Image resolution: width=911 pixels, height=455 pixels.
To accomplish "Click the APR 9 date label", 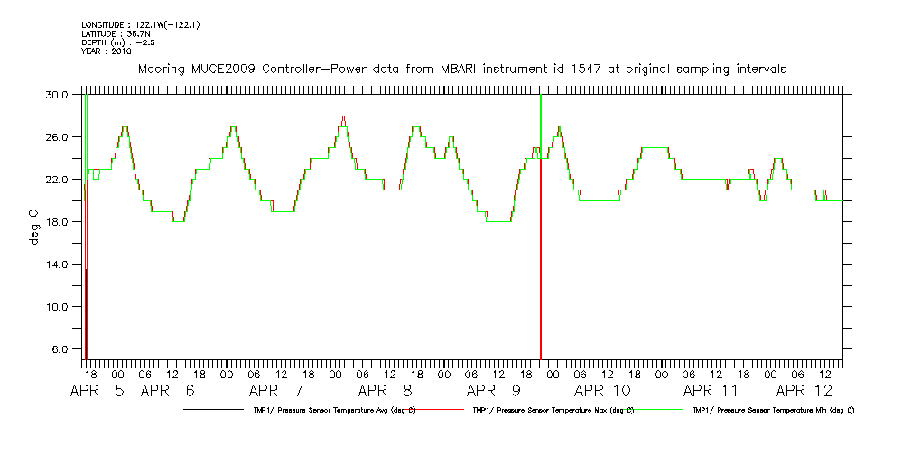I will [x=493, y=392].
